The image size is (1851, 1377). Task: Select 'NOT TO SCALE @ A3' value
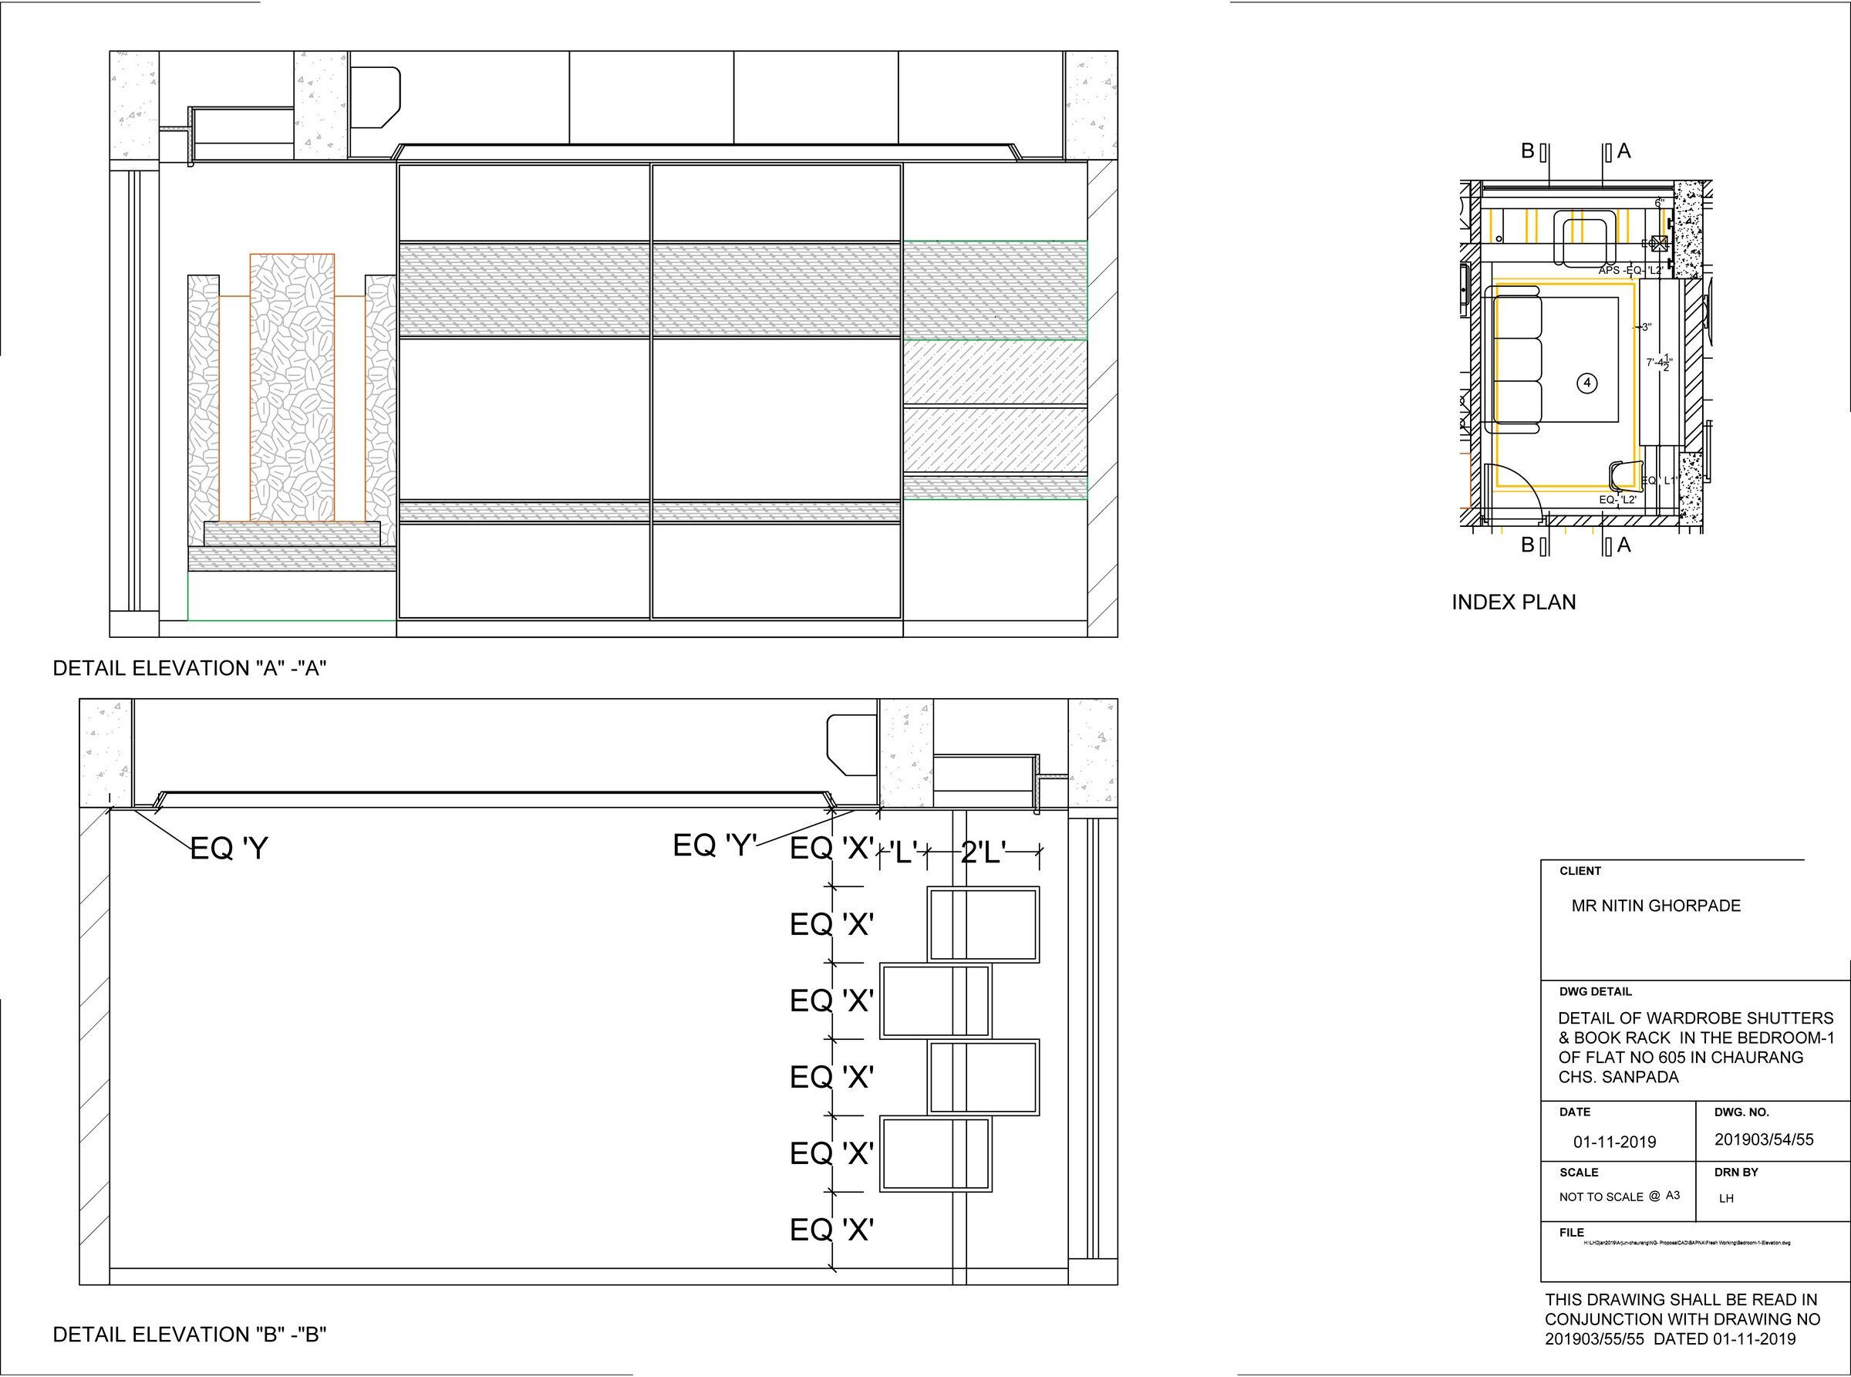click(1620, 1196)
